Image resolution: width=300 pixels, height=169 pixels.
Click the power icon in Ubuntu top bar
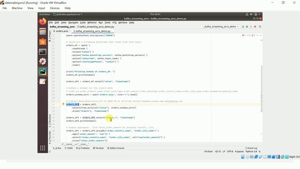coord(255,14)
